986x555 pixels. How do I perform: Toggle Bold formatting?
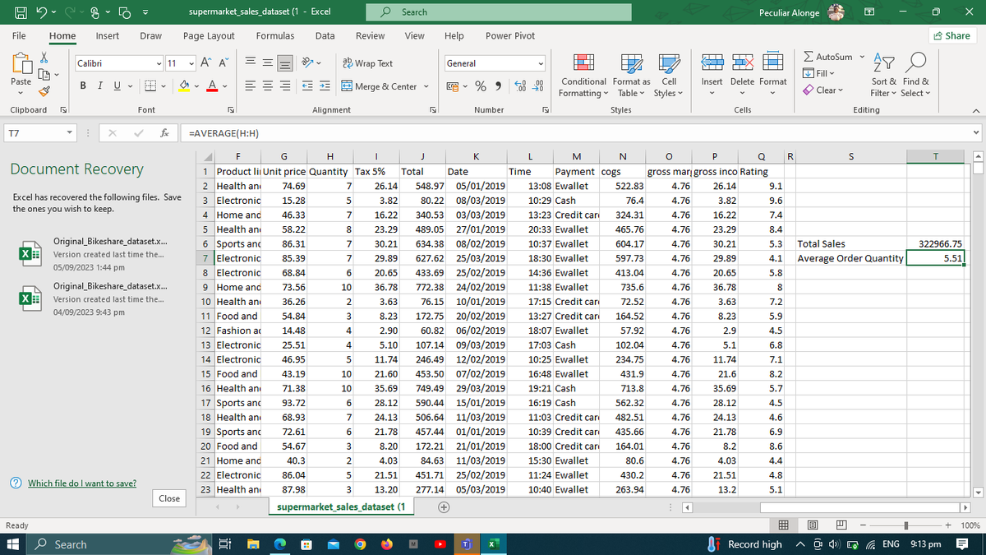pyautogui.click(x=84, y=86)
